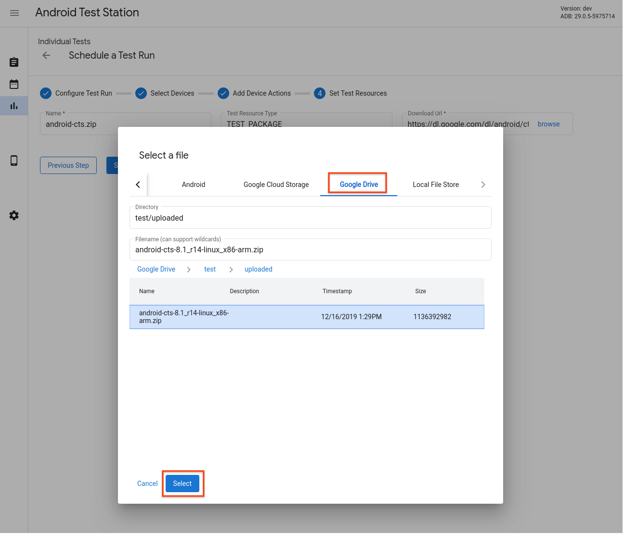The height and width of the screenshot is (534, 624).
Task: Open Settings using the gear sidebar icon
Action: (14, 215)
